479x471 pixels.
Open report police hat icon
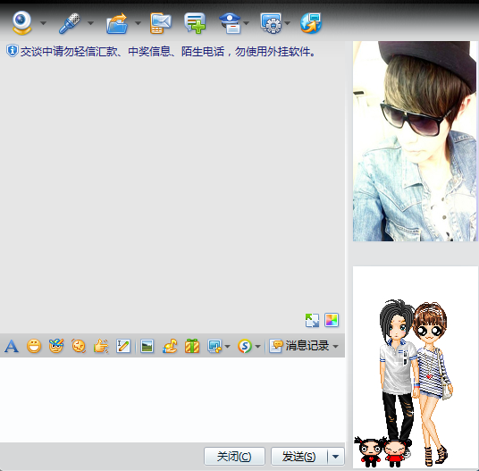pyautogui.click(x=231, y=23)
